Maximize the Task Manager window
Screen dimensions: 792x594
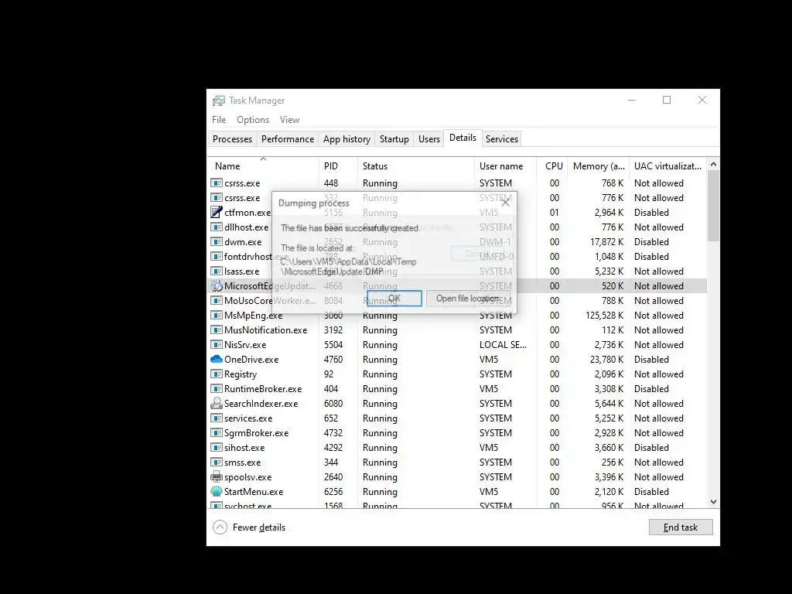(x=667, y=100)
